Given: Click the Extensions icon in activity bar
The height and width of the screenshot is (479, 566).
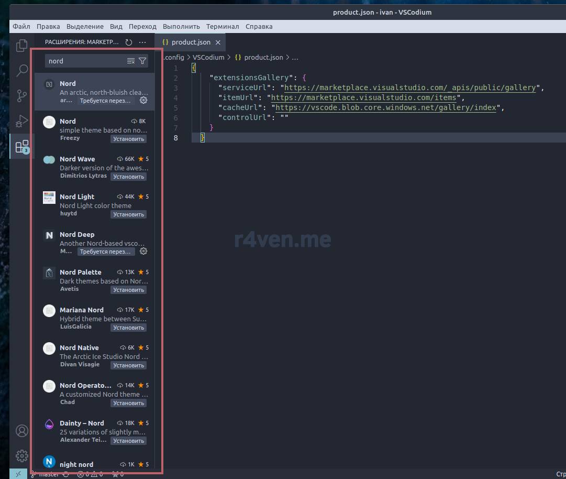Looking at the screenshot, I should [x=21, y=147].
